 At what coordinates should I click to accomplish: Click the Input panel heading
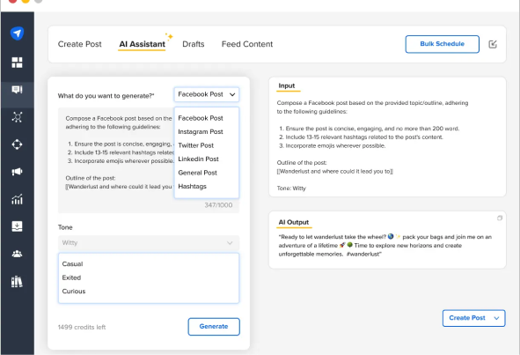tap(287, 85)
